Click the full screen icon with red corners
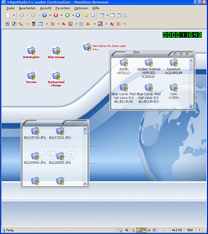 point(112,15)
